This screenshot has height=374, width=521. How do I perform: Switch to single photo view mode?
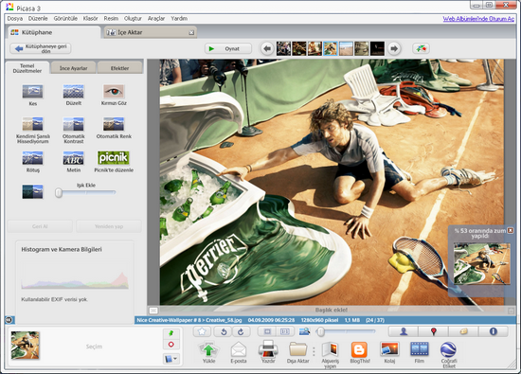(267, 331)
